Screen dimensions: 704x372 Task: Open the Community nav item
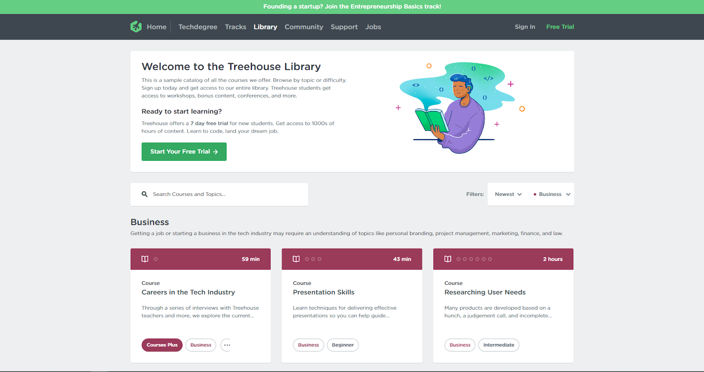tap(304, 27)
